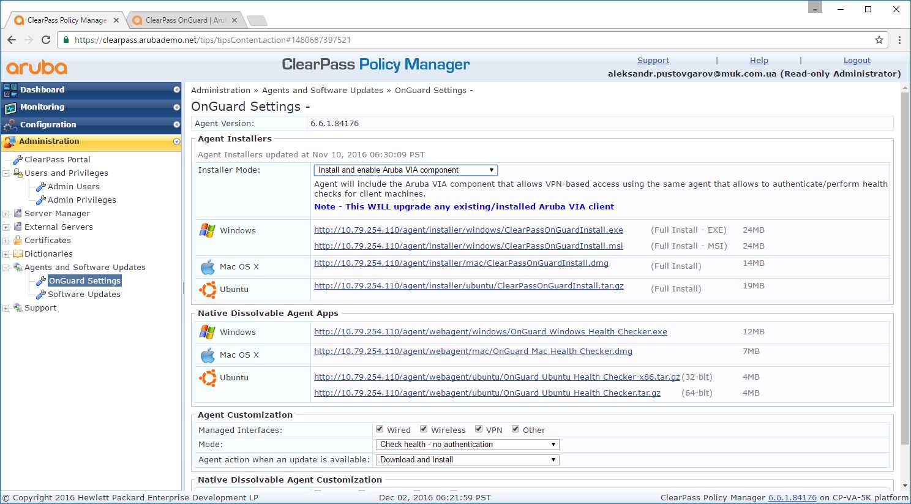Click the Help link in header
Image resolution: width=911 pixels, height=504 pixels.
tap(759, 61)
